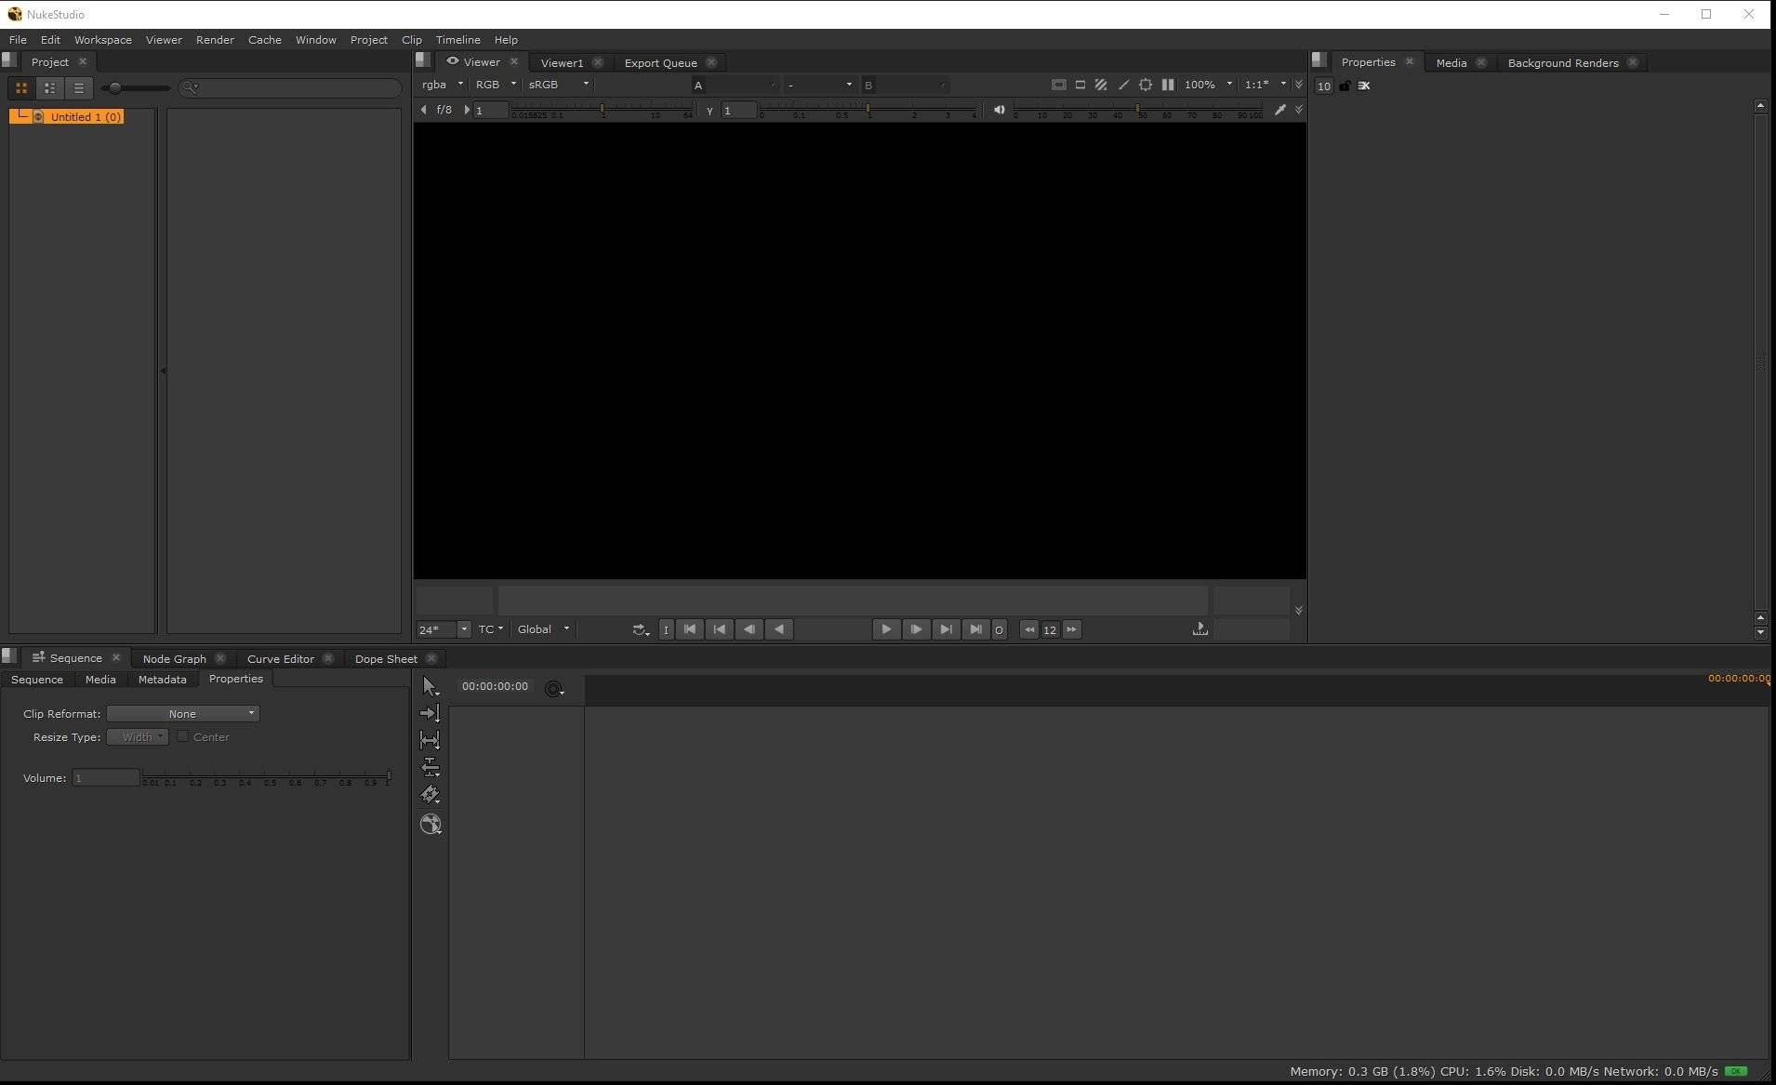The height and width of the screenshot is (1085, 1776).
Task: Pause viewer updating
Action: coord(1168,85)
